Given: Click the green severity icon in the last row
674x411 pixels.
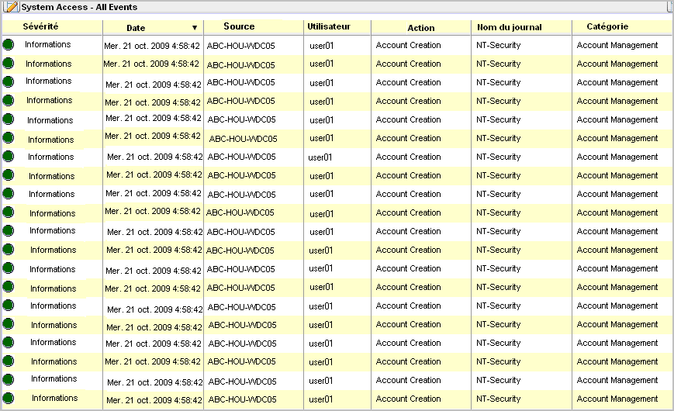Looking at the screenshot, I should point(9,399).
